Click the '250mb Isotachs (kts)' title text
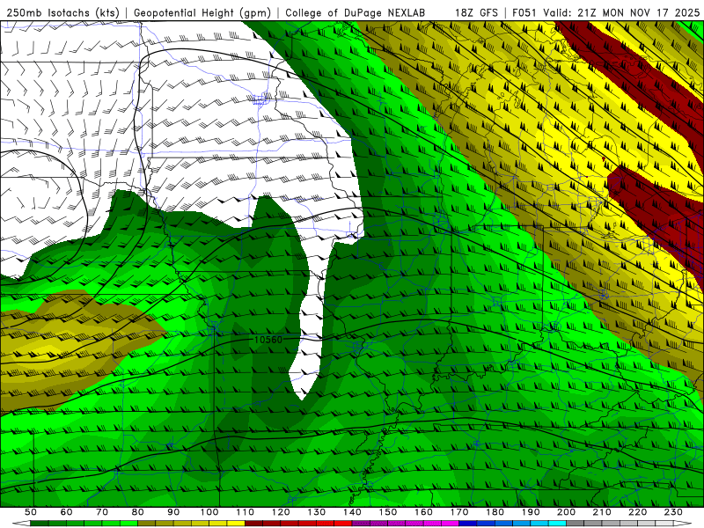Screen dimensions: 704x528 click(x=62, y=13)
